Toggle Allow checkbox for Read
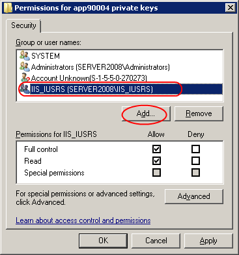Screen dimensions: 239x255 tap(156, 161)
